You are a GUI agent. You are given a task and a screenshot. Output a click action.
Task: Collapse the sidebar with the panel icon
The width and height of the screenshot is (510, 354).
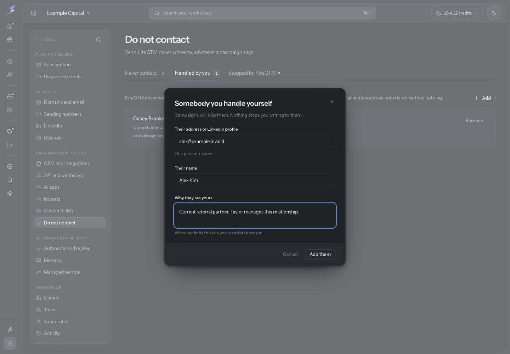[34, 13]
